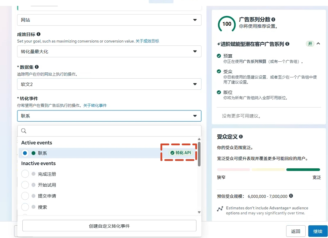Click info icon next to 受众定义

pos(241,137)
